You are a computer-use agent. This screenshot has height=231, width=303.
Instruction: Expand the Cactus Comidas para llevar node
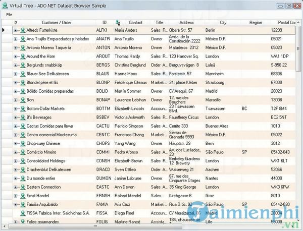16,126
